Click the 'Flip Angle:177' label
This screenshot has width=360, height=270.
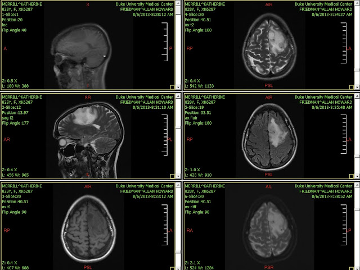[x=15, y=123]
